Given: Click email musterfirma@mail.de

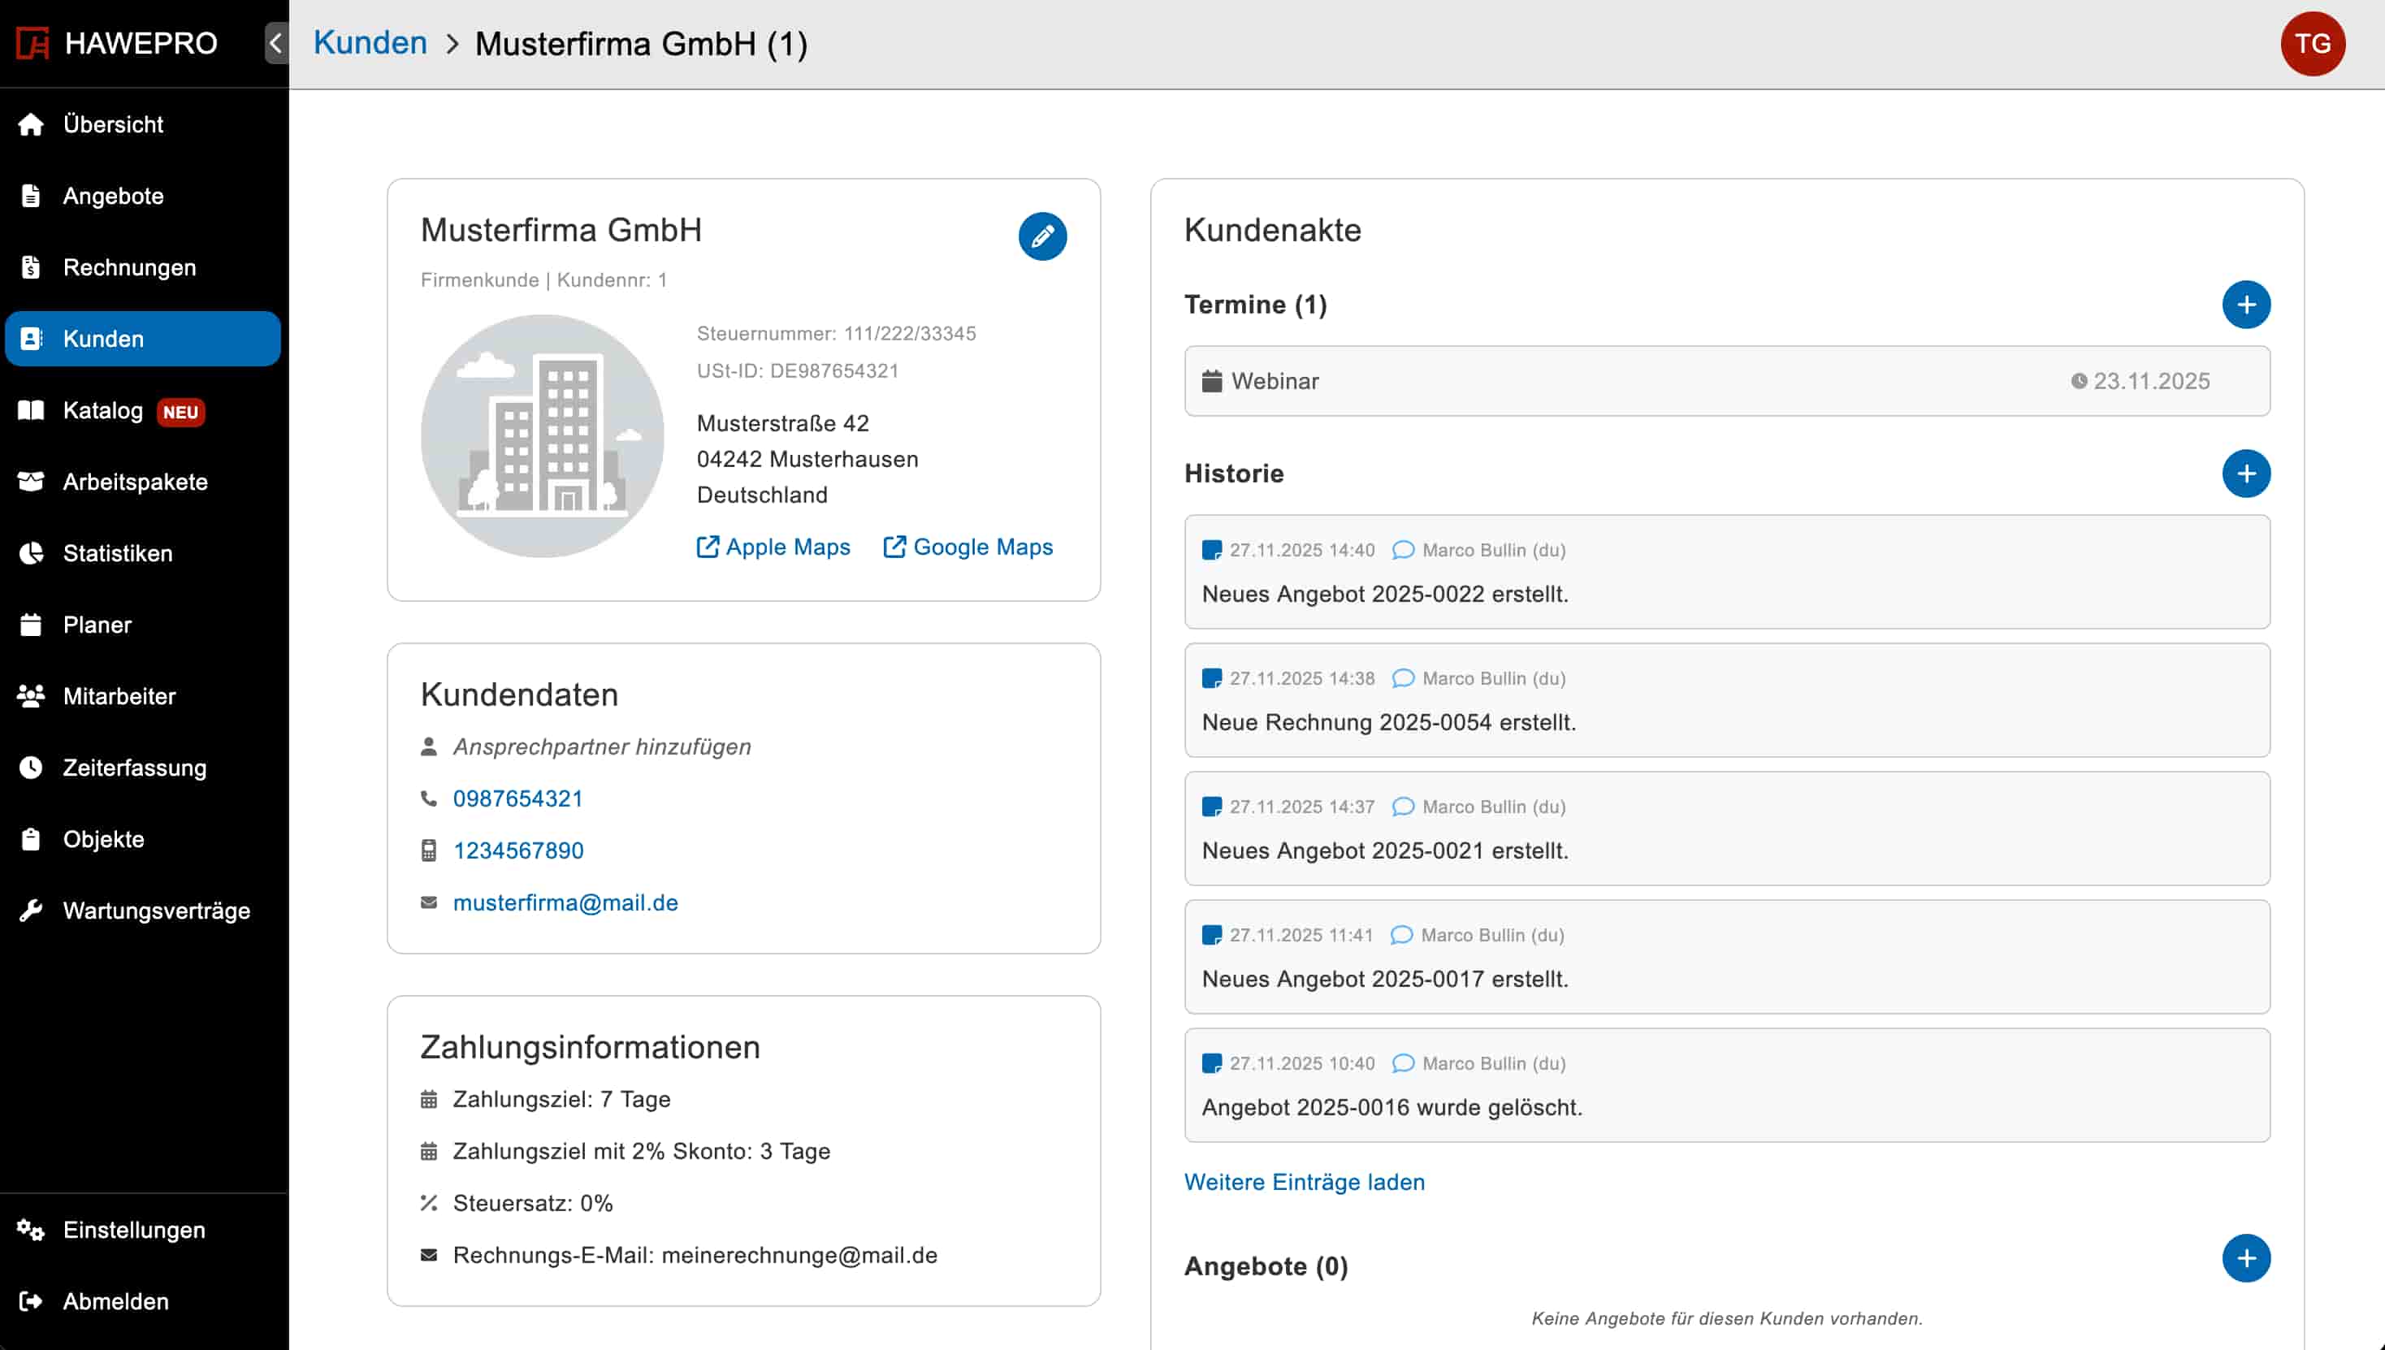Looking at the screenshot, I should click(565, 902).
